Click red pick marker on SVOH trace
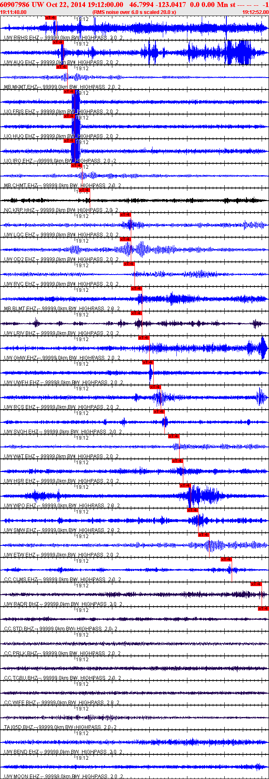269x779 pixels. click(x=159, y=412)
